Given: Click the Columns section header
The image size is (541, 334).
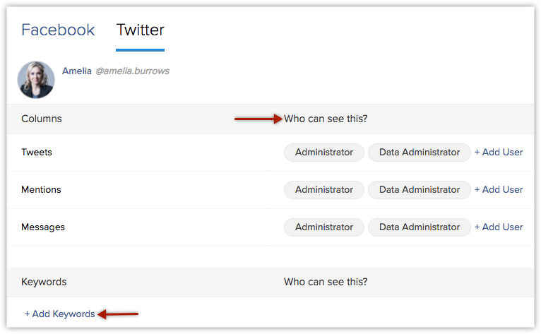Looking at the screenshot, I should 42,119.
